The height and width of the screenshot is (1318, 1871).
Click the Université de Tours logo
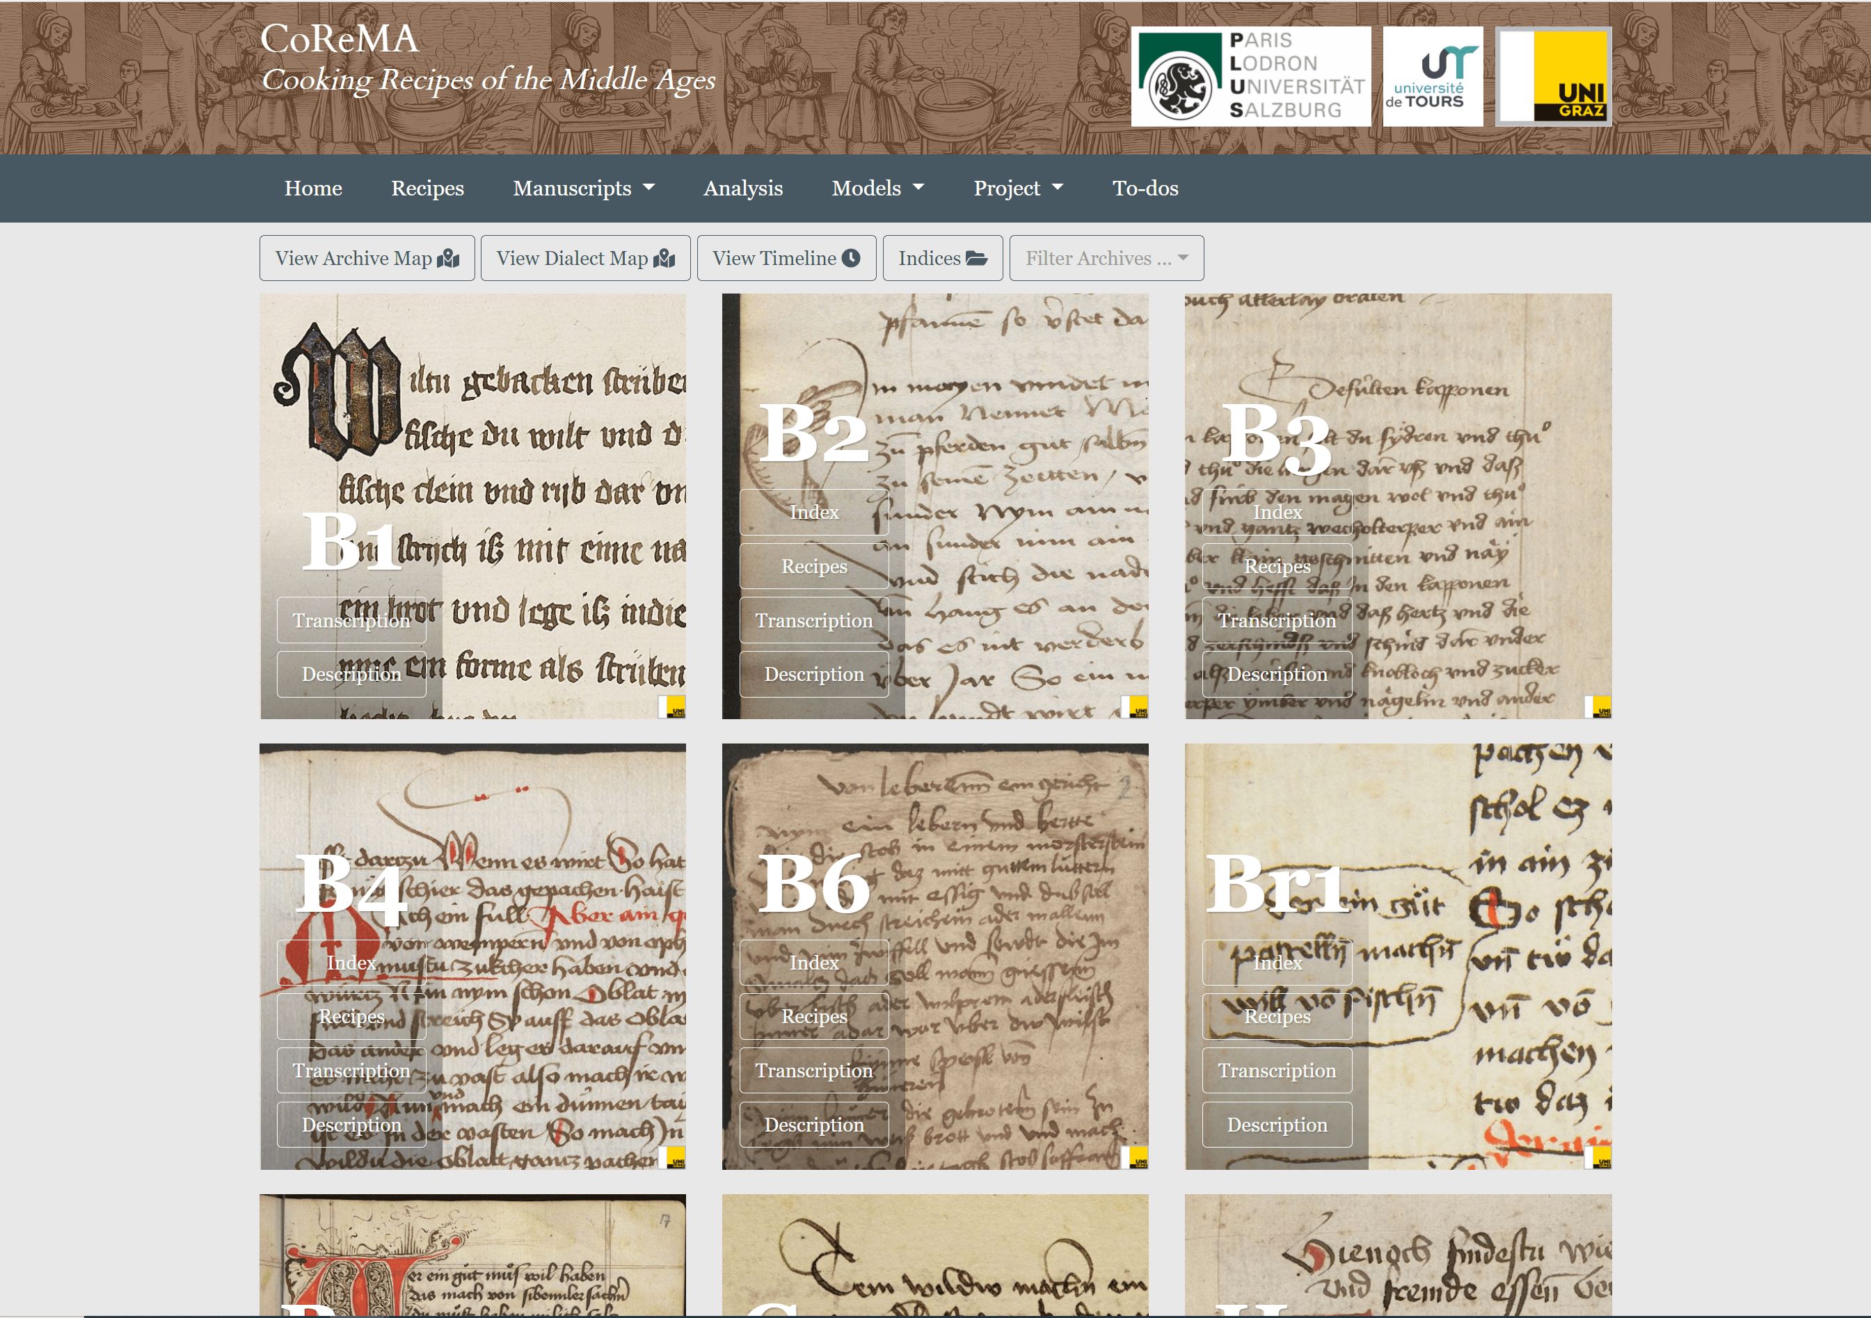(1432, 76)
